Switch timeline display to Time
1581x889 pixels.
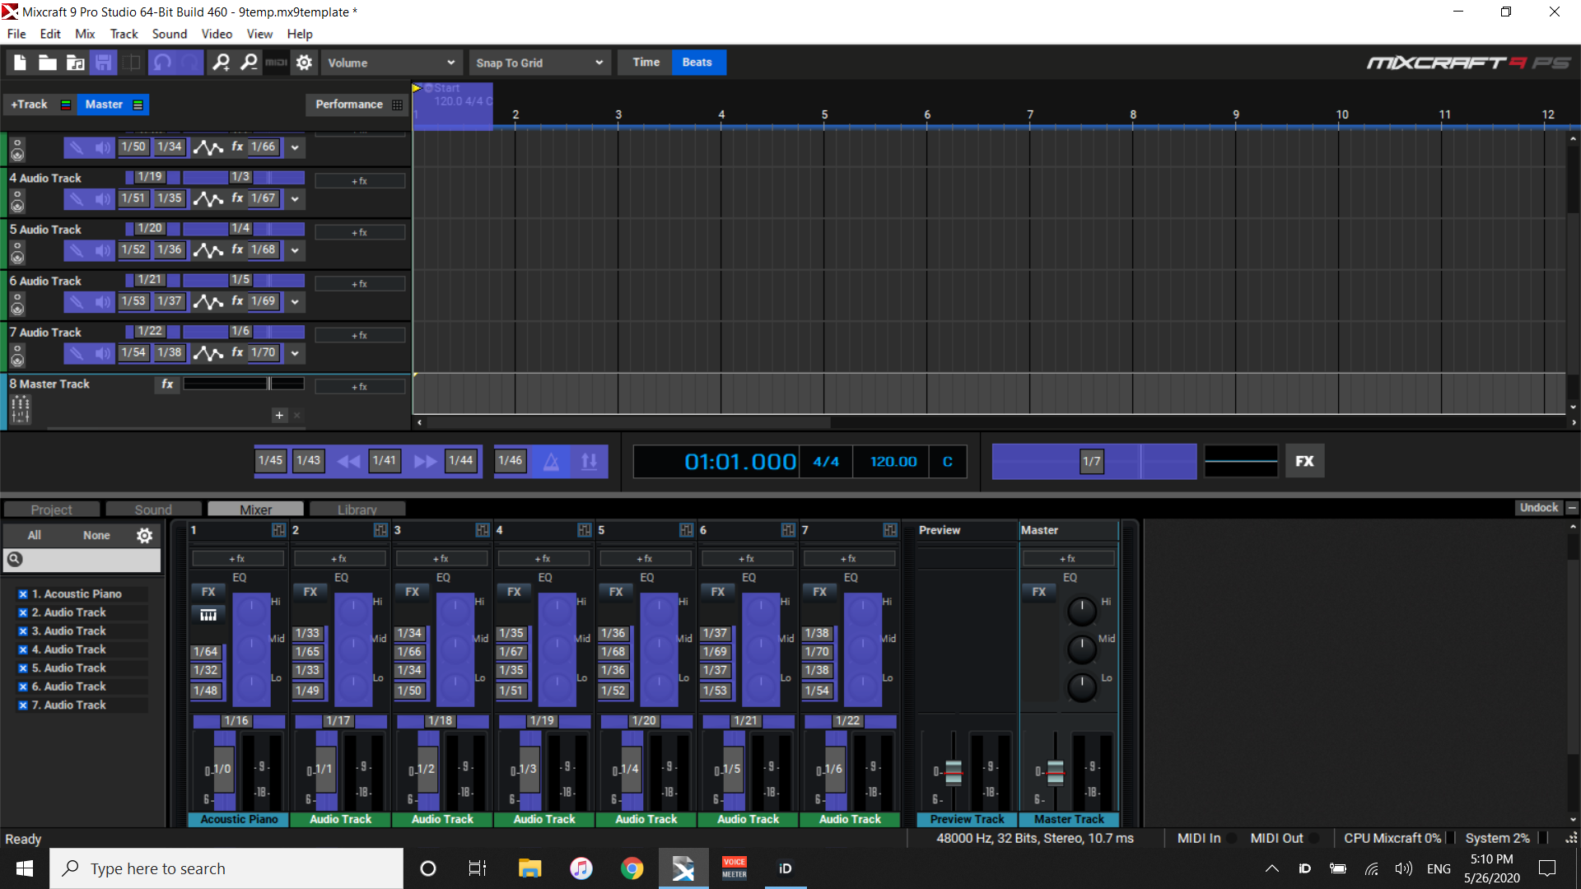click(646, 63)
